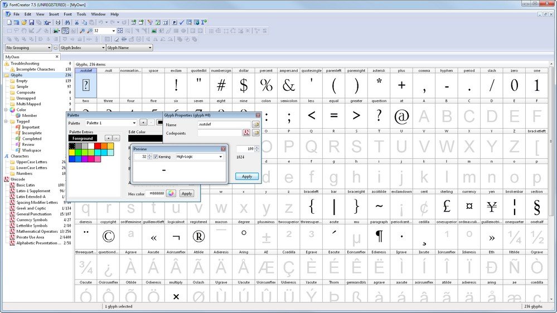This screenshot has width=557, height=313.
Task: Click the Zoom Out magnifier icon
Action: coord(90,31)
